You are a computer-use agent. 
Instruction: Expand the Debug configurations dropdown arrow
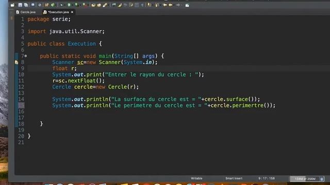pos(65,5)
